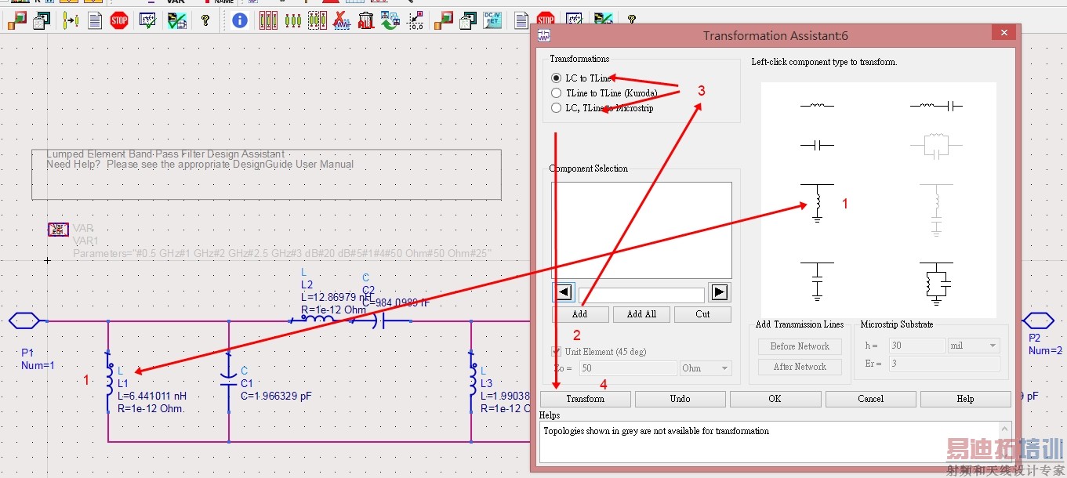Screen dimensions: 1067x478
Task: Select the series LC topology
Action: (936, 105)
